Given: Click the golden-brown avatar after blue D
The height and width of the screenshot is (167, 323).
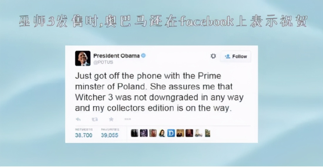Looking at the screenshot, I should click(x=180, y=133).
